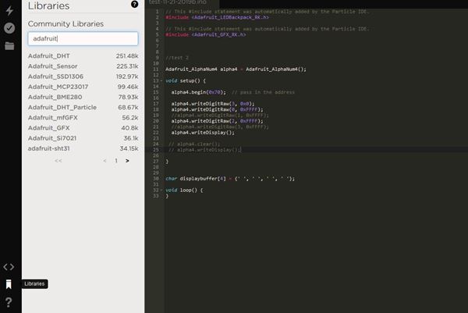468x313 pixels.
Task: Click the Adafruit_LEDBackpack_RK include line
Action: pos(217,17)
